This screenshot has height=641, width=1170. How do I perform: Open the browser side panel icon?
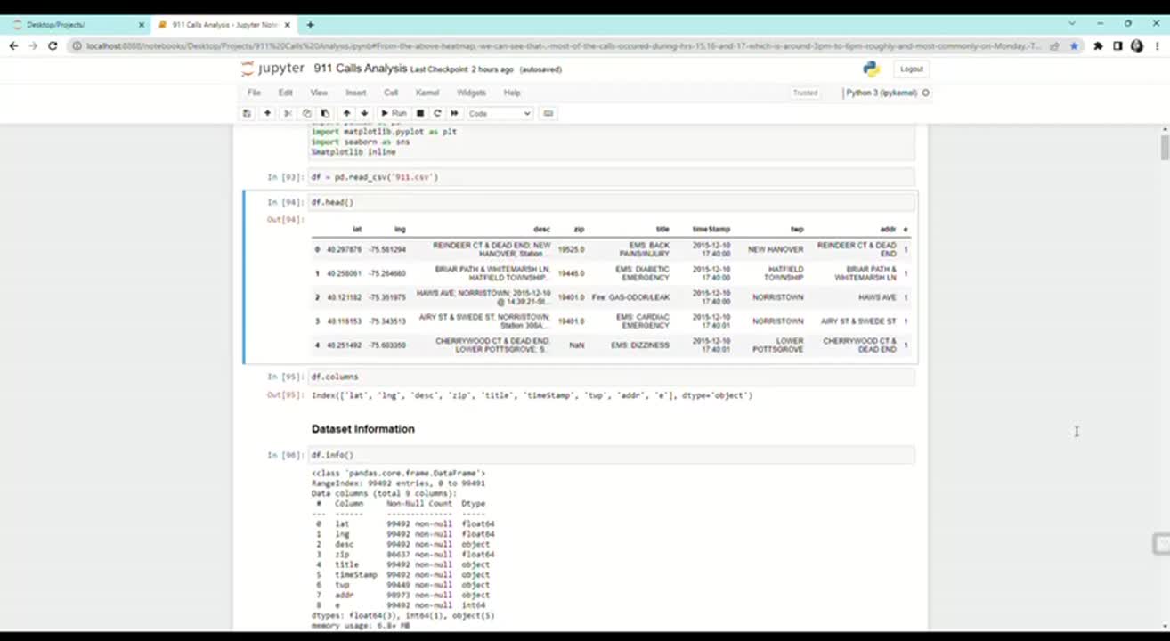coord(1117,46)
